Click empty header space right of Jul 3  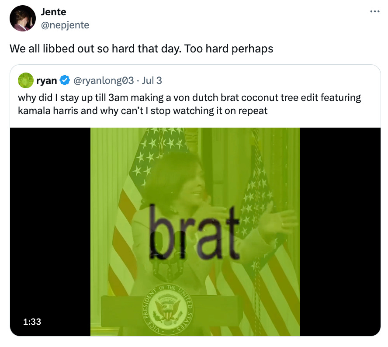(x=270, y=80)
